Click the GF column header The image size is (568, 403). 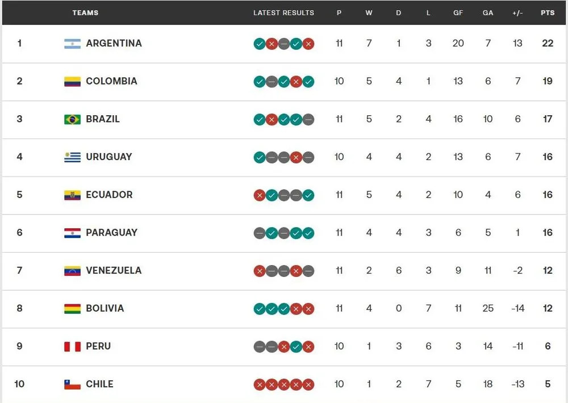pyautogui.click(x=458, y=12)
